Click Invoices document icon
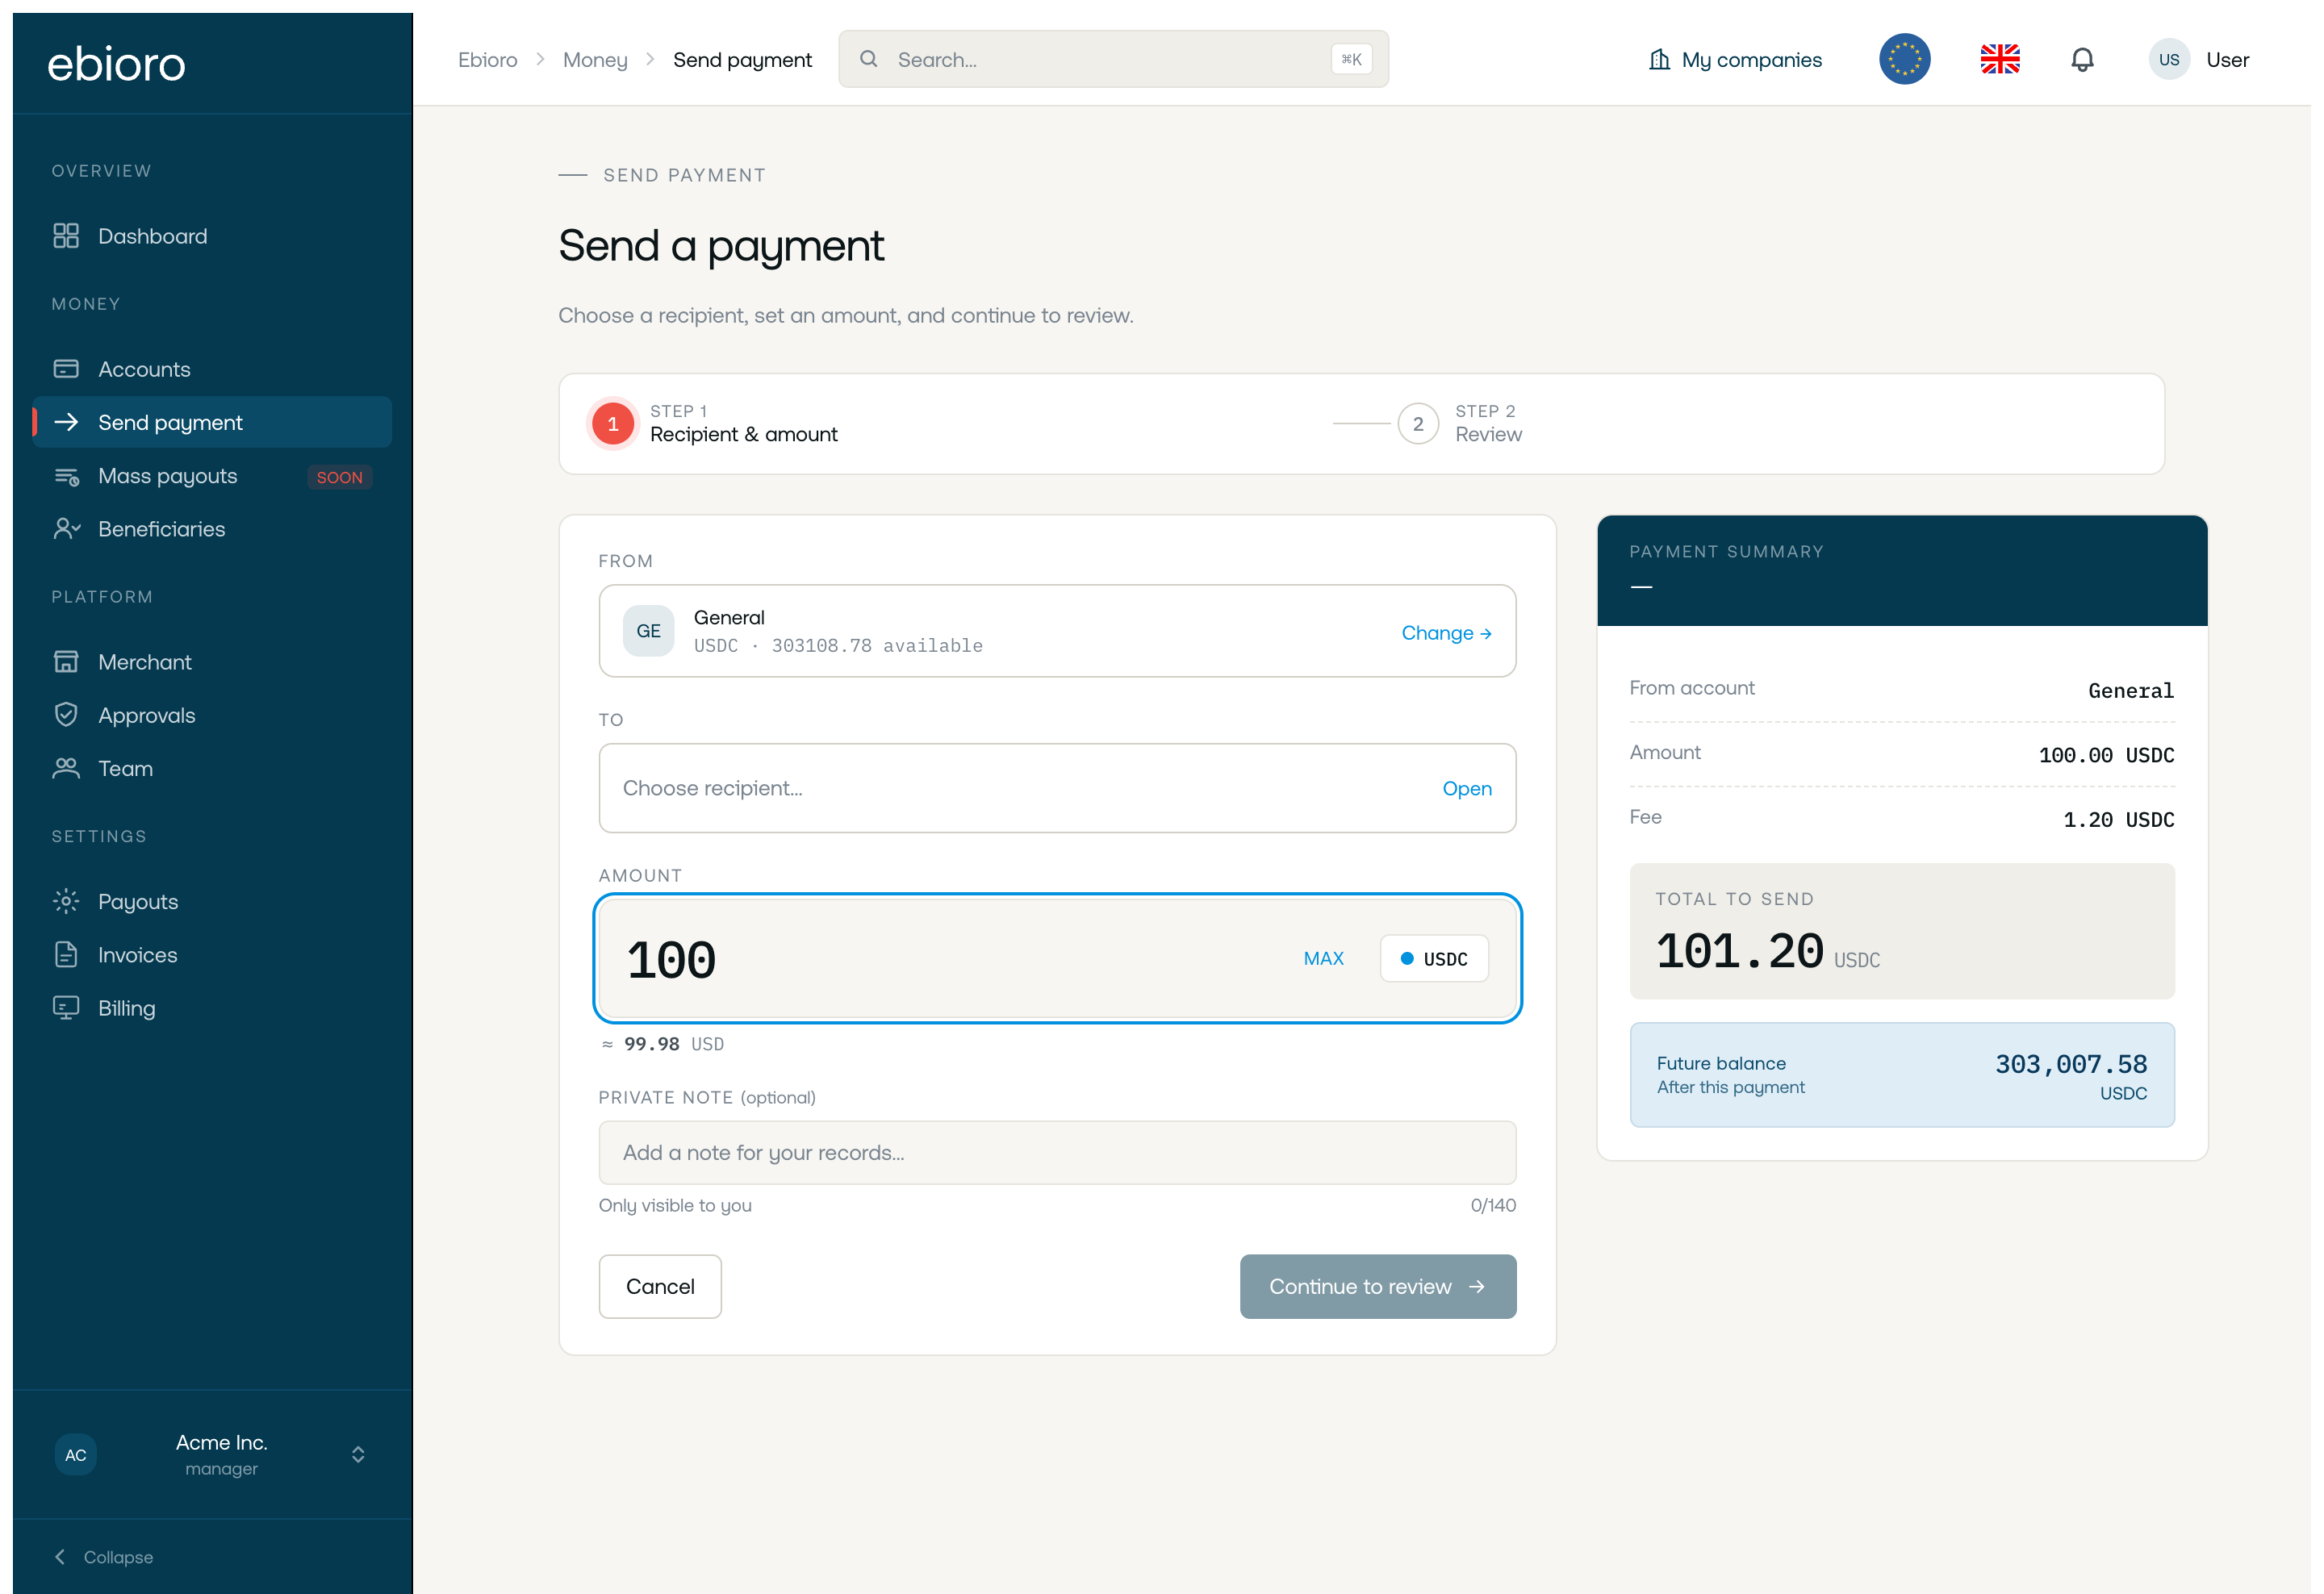Screen dimensions: 2324x1594 click(66, 954)
